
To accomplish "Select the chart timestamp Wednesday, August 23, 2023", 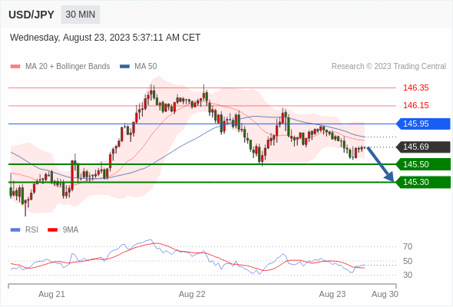I will coord(105,38).
